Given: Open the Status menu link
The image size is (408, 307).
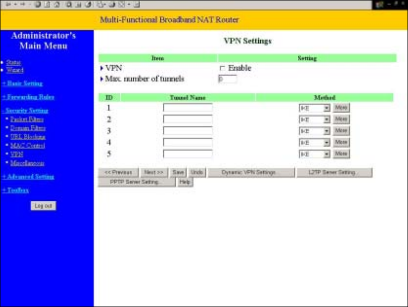Looking at the screenshot, I should 14,62.
